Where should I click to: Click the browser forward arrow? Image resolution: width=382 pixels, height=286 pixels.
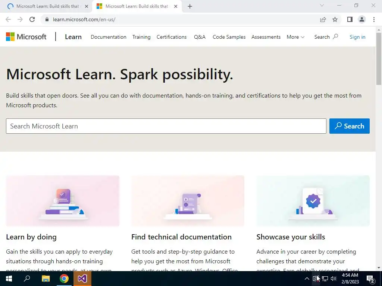pos(20,19)
